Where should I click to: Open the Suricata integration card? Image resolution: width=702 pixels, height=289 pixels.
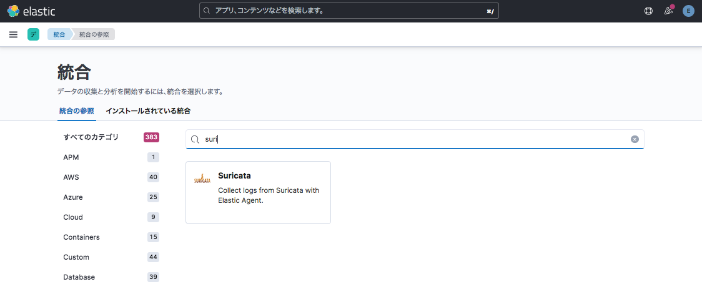pyautogui.click(x=258, y=192)
